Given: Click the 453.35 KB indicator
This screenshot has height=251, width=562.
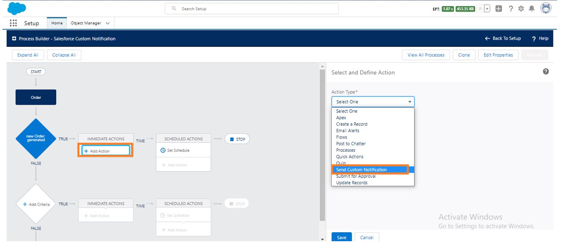Looking at the screenshot, I should pyautogui.click(x=465, y=9).
